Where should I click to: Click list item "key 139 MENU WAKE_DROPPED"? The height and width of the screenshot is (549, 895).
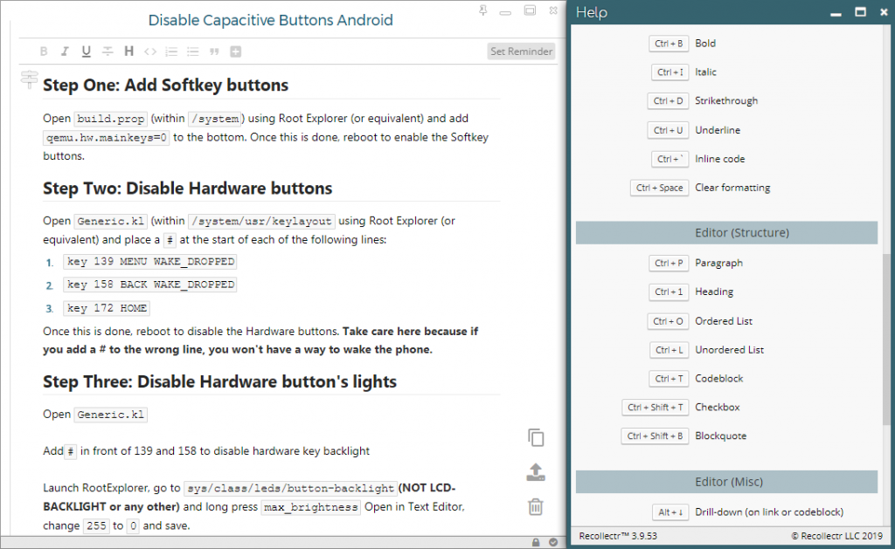pos(150,262)
